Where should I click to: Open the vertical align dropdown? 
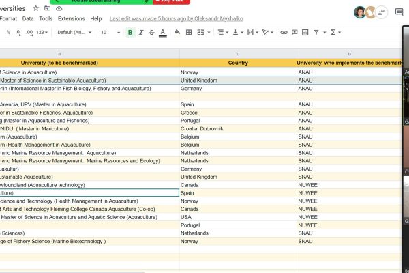pyautogui.click(x=238, y=32)
